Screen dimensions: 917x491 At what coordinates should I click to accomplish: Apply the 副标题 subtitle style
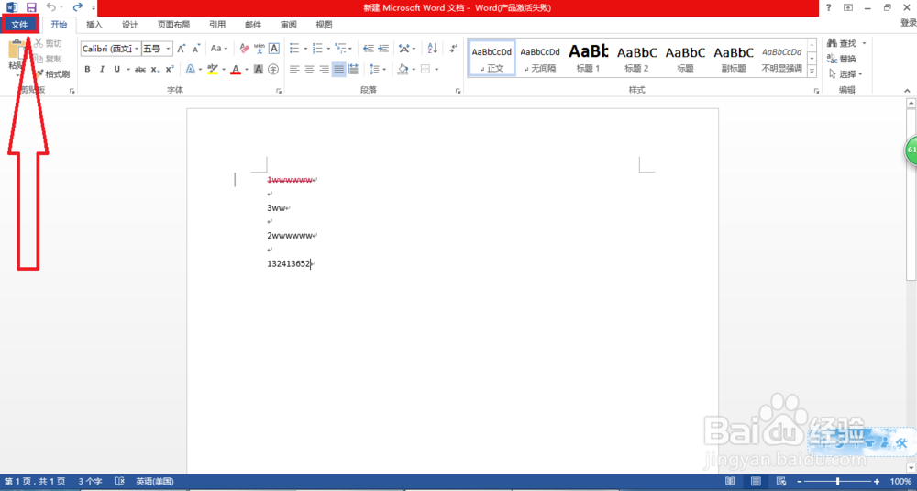[734, 57]
